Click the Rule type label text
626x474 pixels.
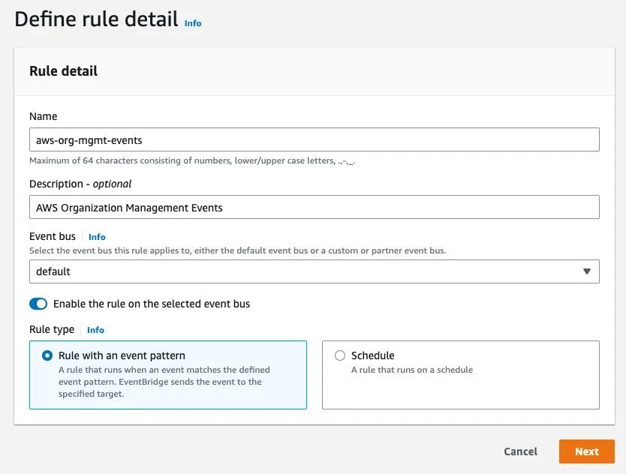[52, 329]
